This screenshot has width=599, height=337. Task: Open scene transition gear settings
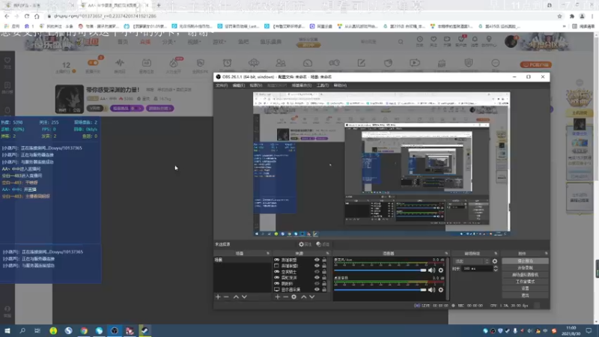pos(495,261)
